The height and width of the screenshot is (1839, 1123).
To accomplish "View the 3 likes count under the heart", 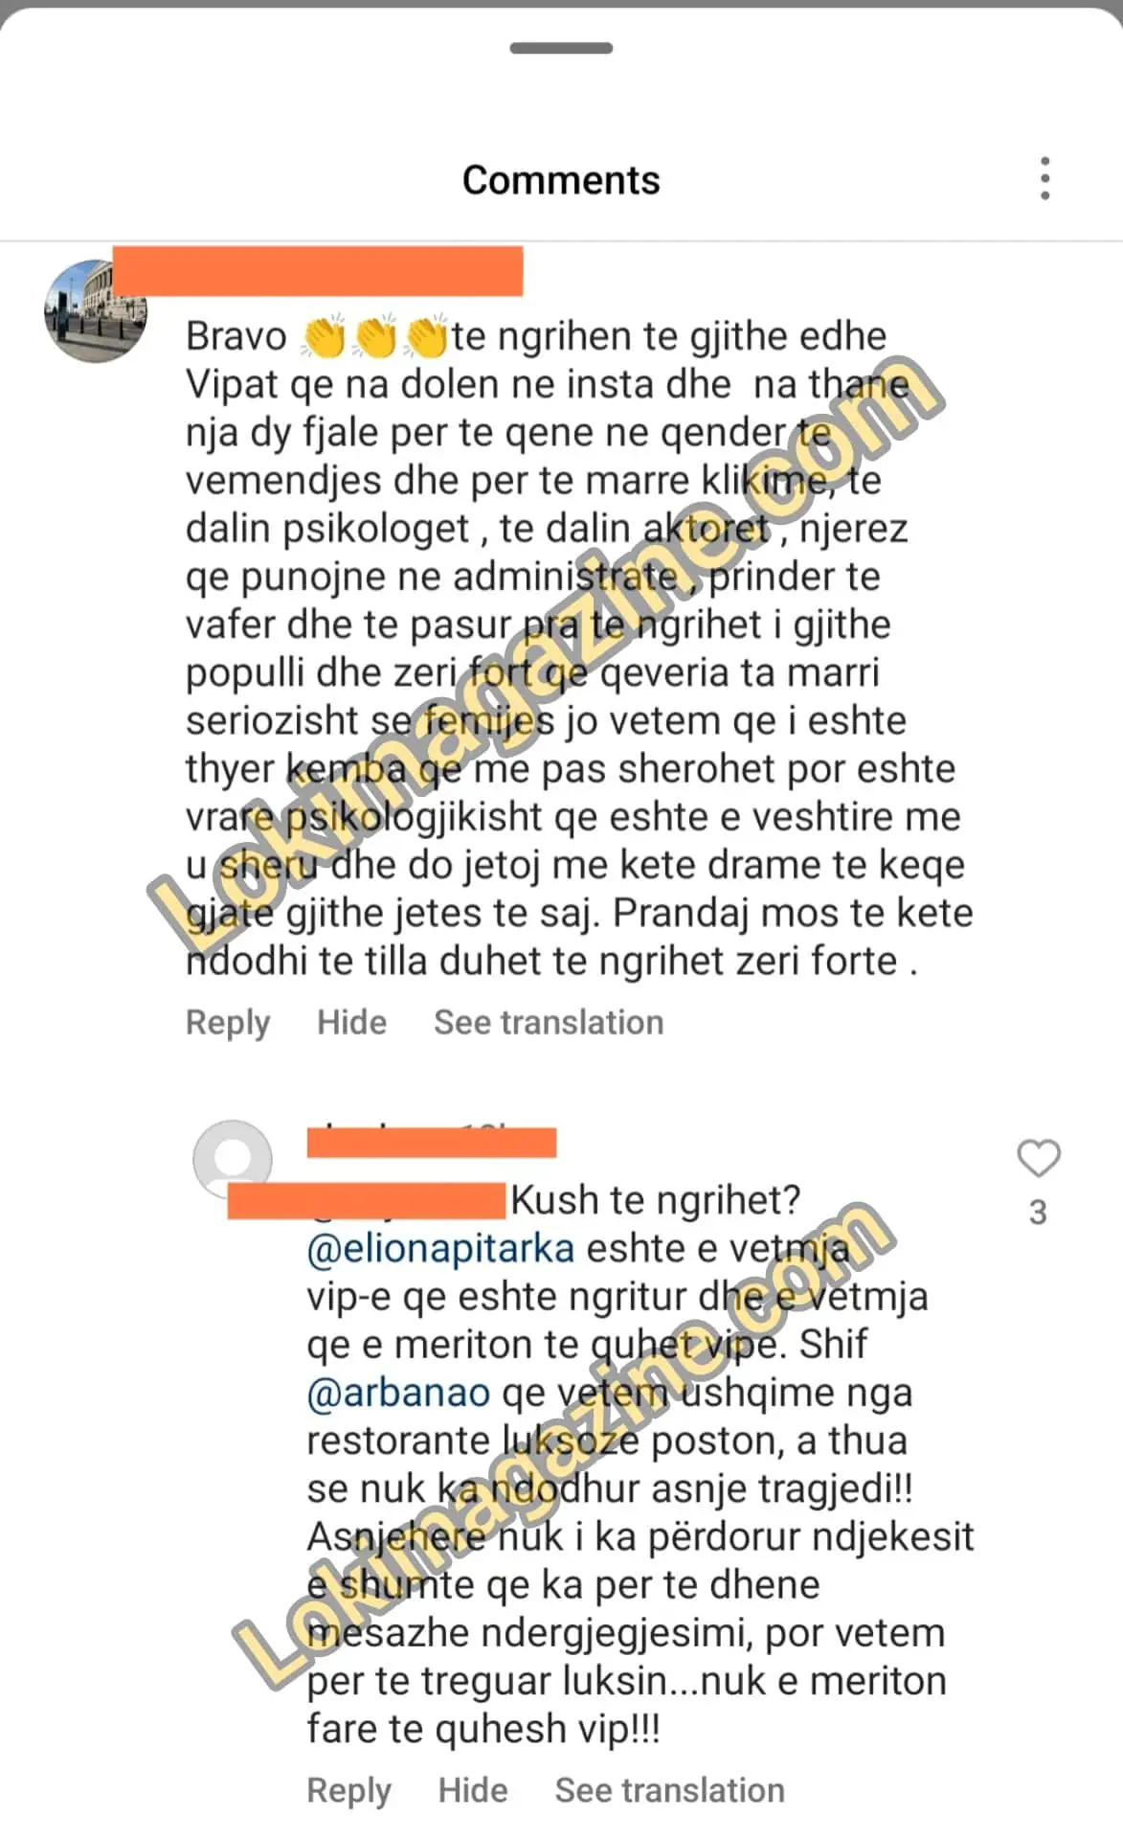I will pyautogui.click(x=1038, y=1213).
